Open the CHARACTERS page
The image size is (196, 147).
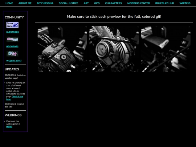pos(113,3)
